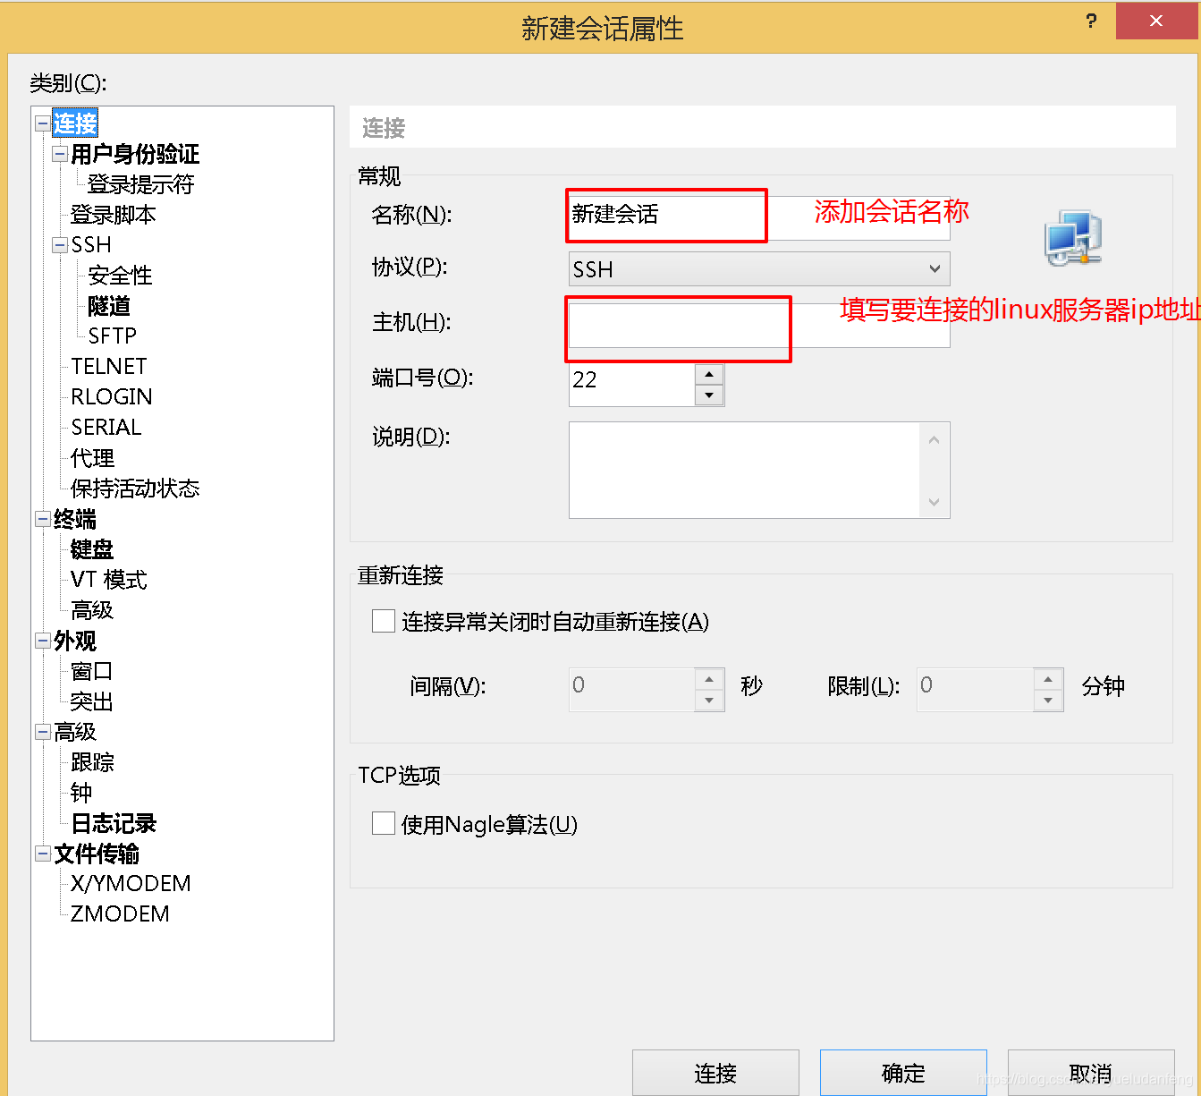
Task: Select 保持活动状态 tree item
Action: click(x=135, y=489)
